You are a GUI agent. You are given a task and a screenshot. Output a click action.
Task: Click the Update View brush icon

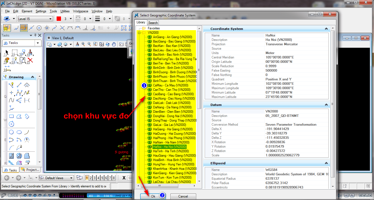[x=77, y=44]
